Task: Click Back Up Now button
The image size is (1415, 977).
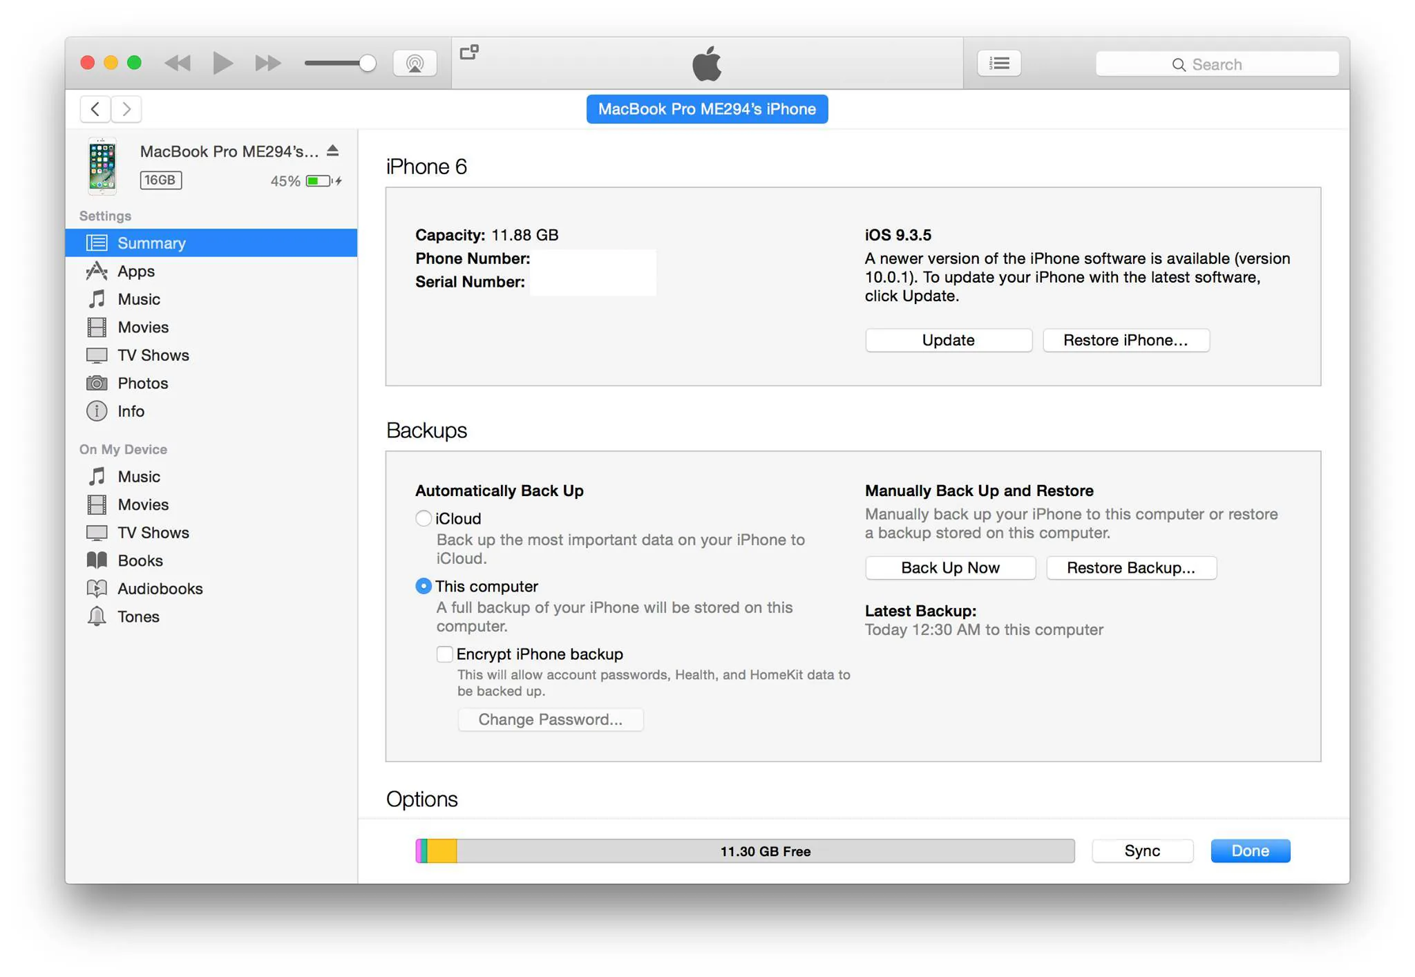Action: click(951, 568)
